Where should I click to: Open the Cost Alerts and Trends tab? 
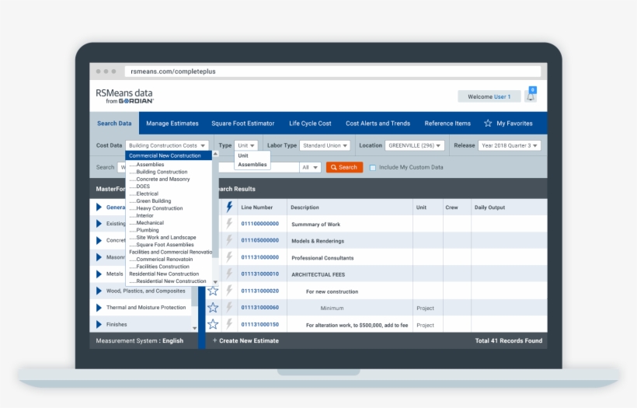378,123
